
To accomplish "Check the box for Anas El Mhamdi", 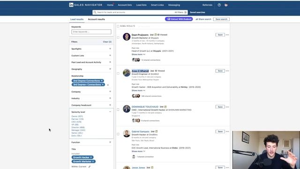I will 118,73.
